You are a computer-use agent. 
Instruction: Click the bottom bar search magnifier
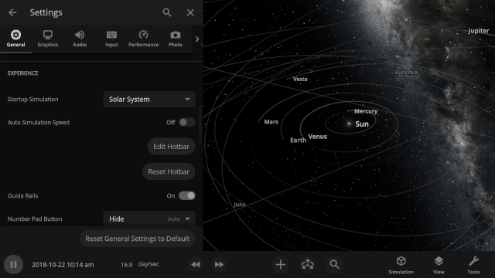click(x=334, y=264)
